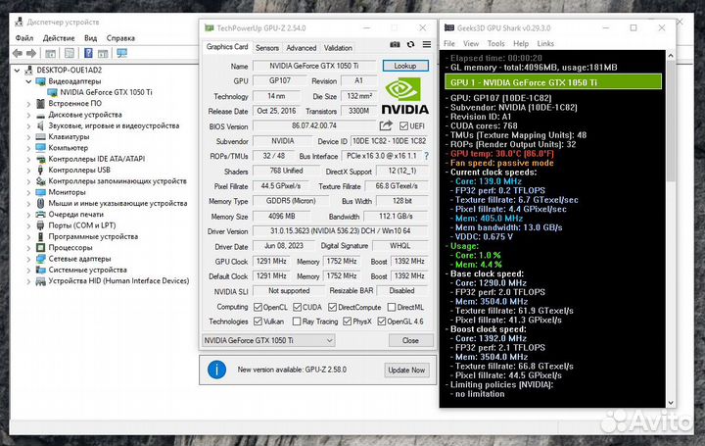Screen dimensions: 705x446
Task: Toggle the Vulkan checkbox
Action: coord(258,322)
